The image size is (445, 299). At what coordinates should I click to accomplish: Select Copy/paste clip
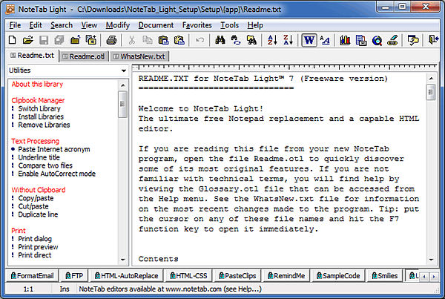[x=36, y=198]
